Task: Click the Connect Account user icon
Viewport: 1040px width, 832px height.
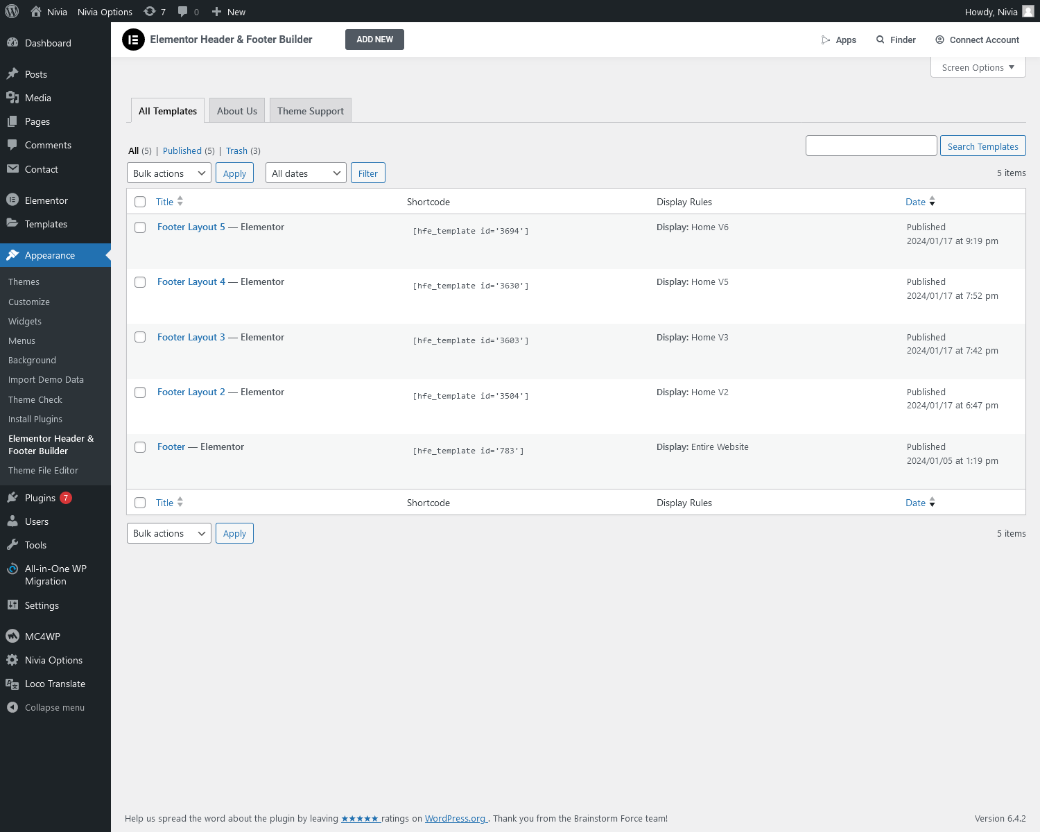Action: point(939,40)
